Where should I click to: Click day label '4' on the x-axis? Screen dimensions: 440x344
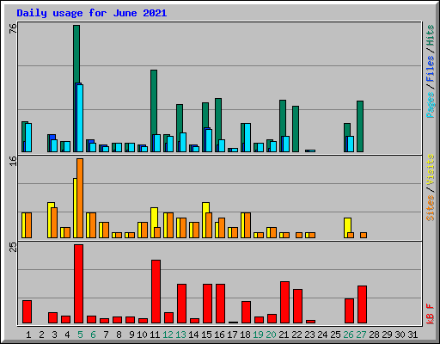point(67,335)
